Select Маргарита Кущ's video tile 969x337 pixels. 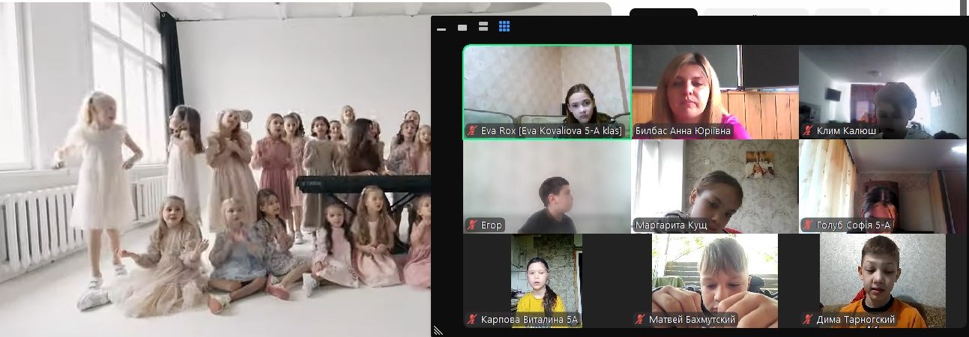715,186
